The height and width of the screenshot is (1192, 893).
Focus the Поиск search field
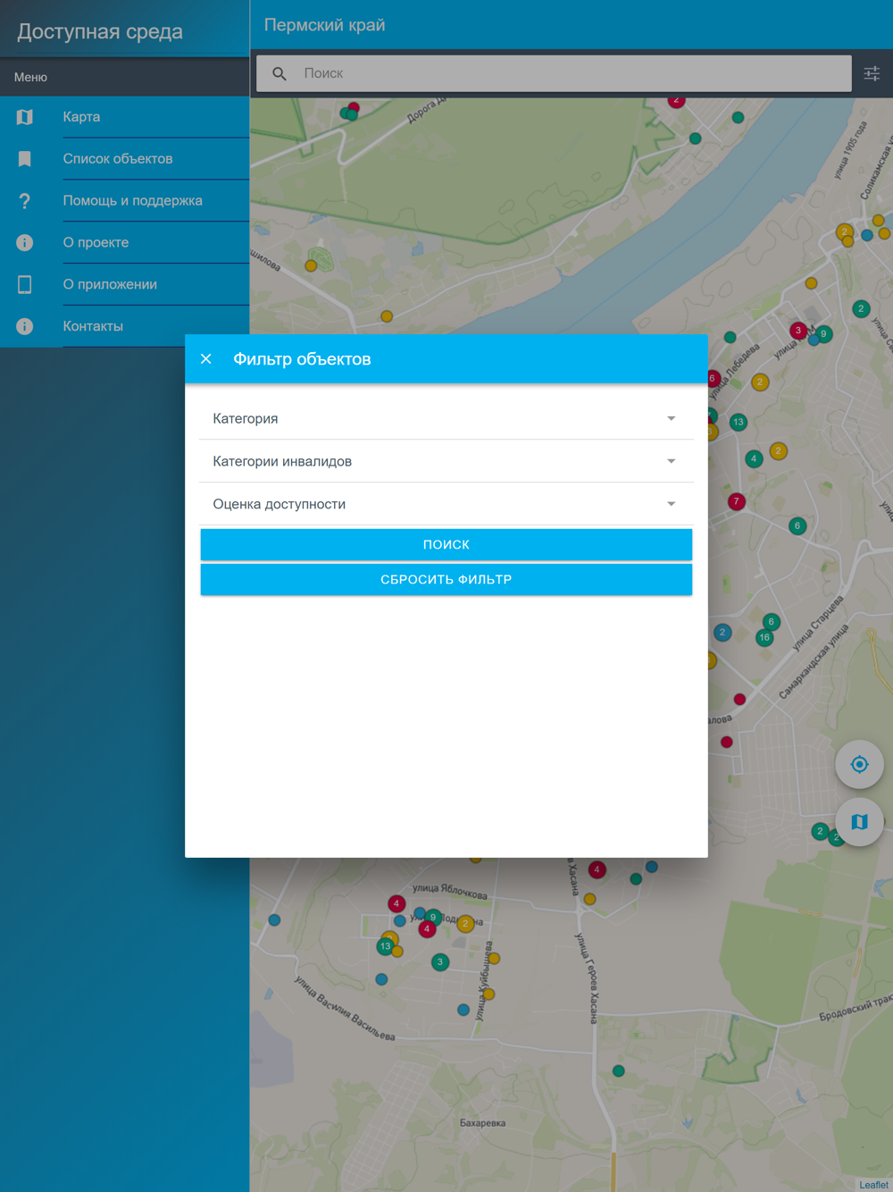pos(554,74)
